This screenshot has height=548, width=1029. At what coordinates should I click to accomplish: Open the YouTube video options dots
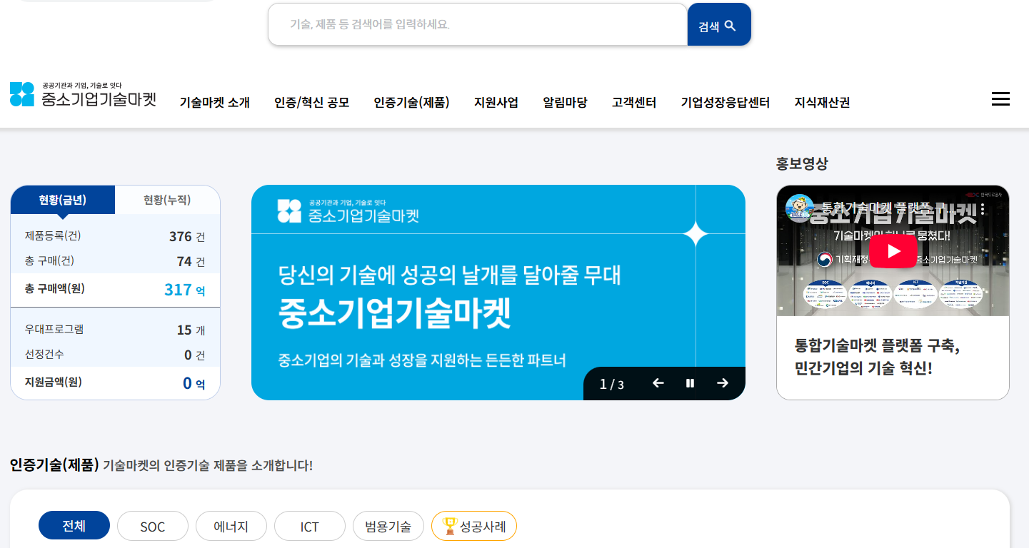pos(983,209)
